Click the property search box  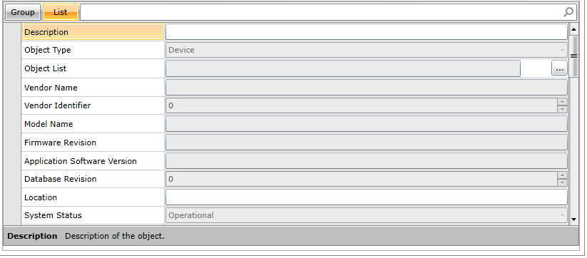(322, 12)
